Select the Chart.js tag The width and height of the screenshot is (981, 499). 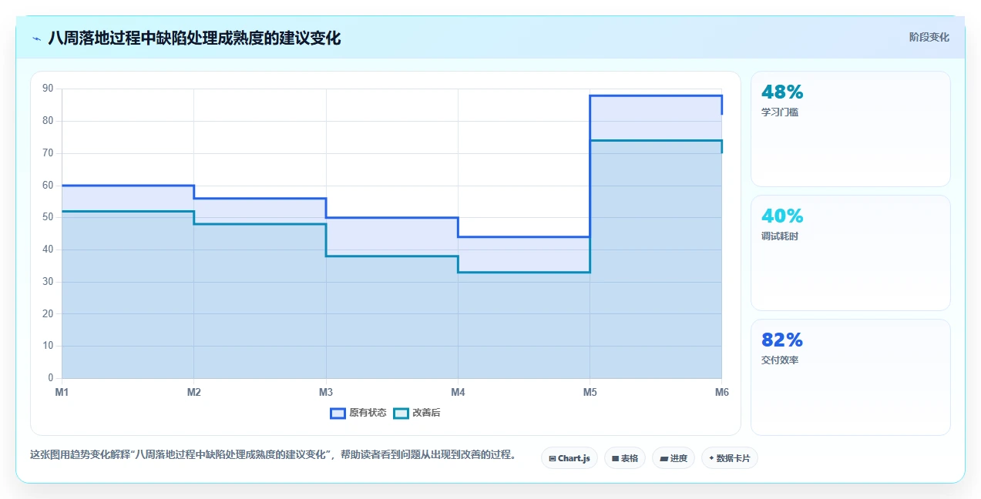[569, 458]
